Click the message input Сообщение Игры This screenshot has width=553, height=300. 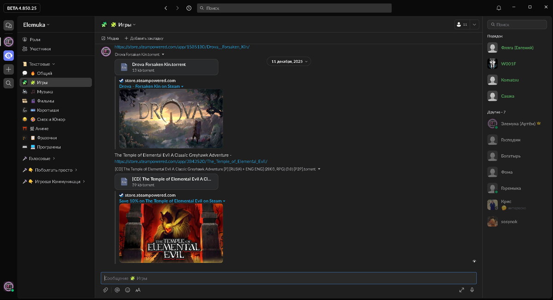[288, 278]
